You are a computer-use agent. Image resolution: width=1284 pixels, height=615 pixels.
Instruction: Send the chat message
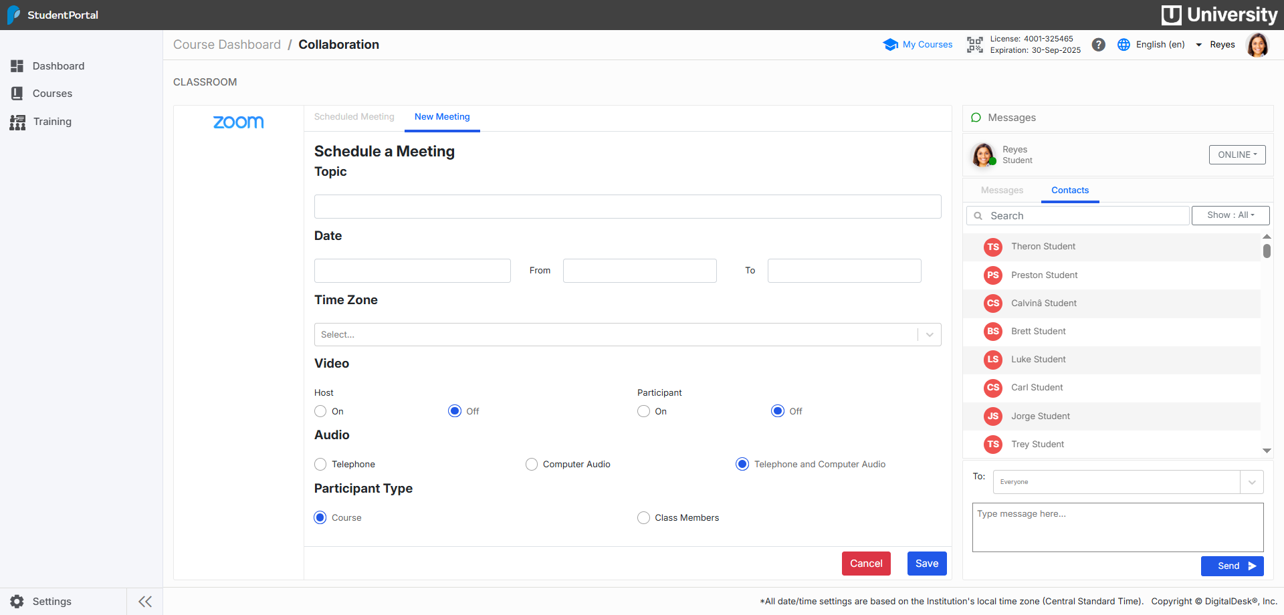[x=1232, y=566]
